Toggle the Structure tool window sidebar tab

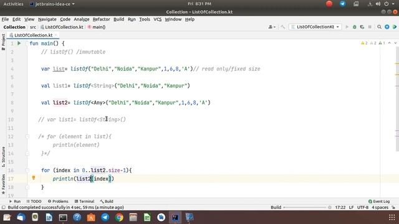click(x=3, y=157)
